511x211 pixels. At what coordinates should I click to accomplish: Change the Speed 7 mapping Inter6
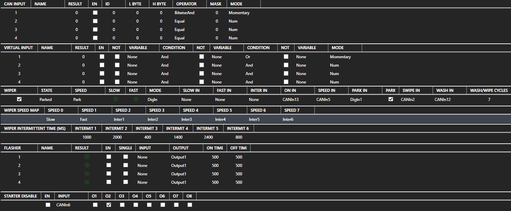pos(288,119)
